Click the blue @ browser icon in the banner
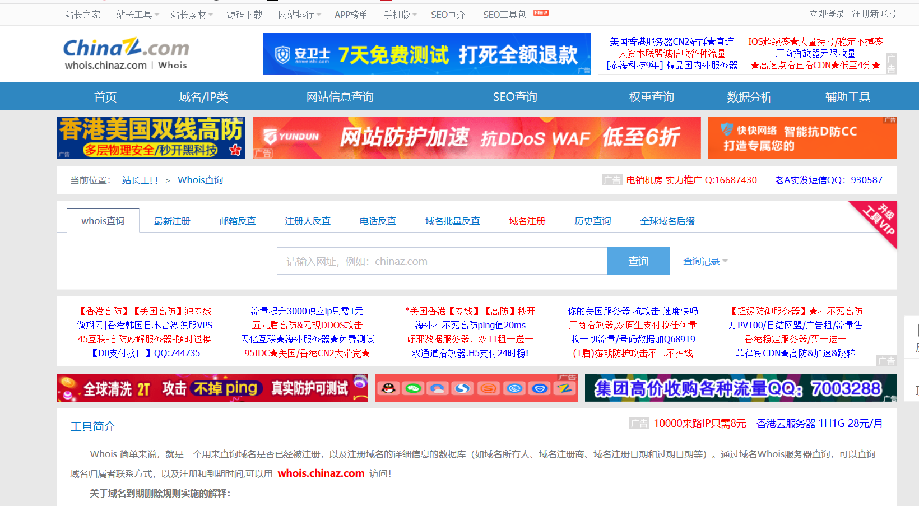 (514, 388)
